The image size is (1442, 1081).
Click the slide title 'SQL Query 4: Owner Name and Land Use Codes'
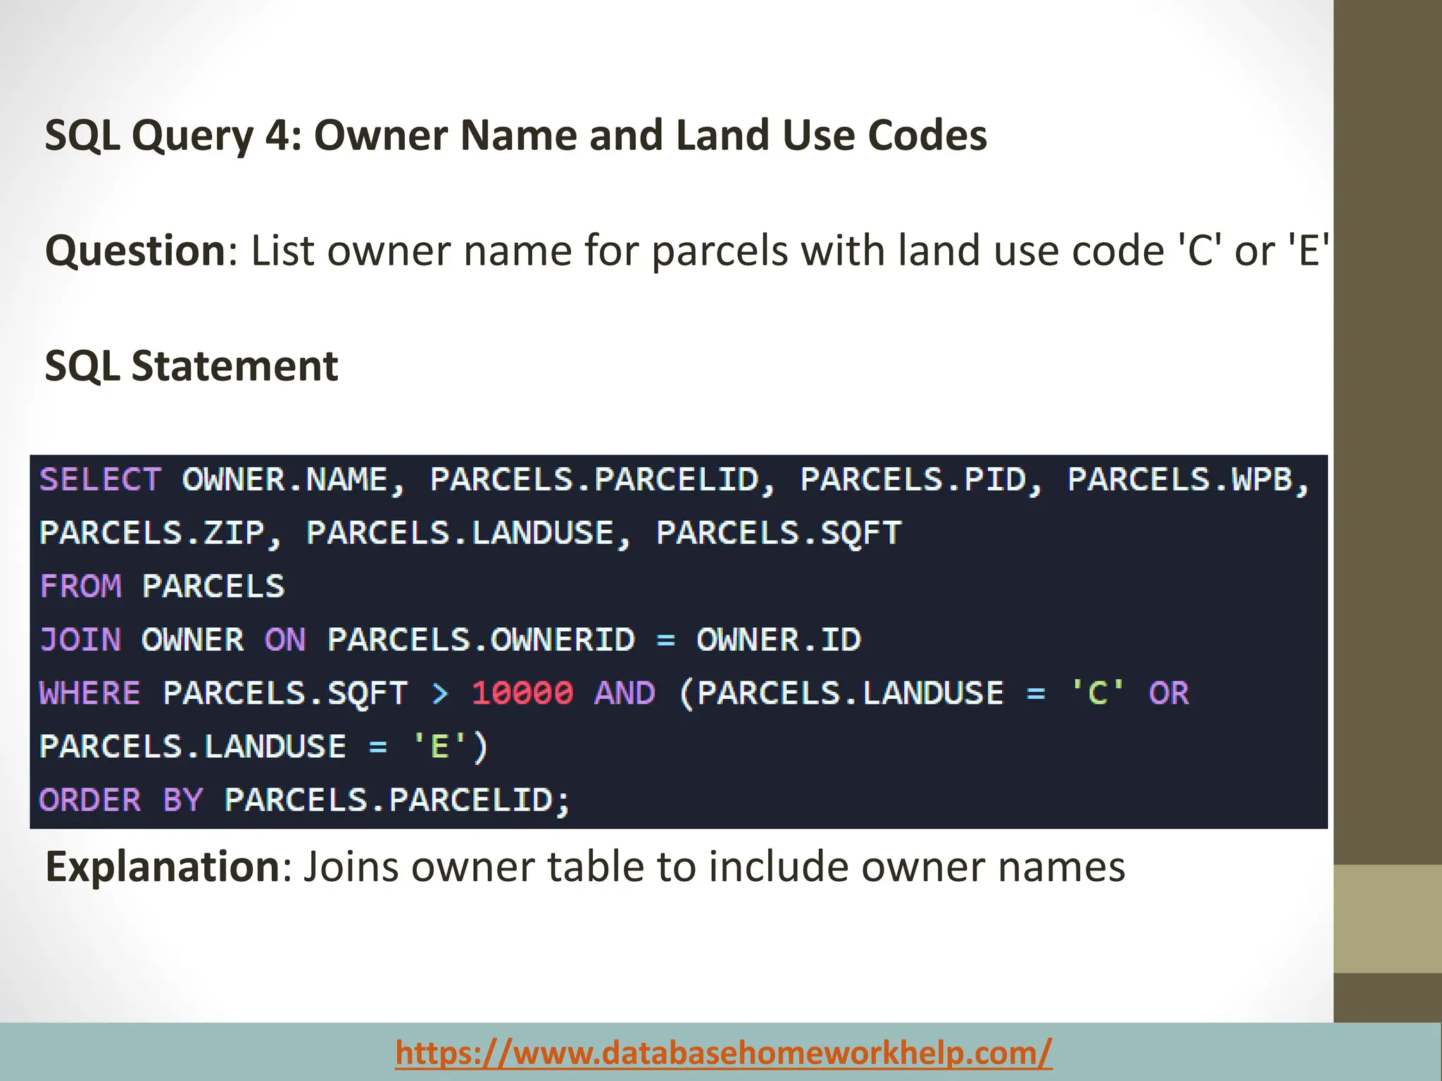coord(516,135)
